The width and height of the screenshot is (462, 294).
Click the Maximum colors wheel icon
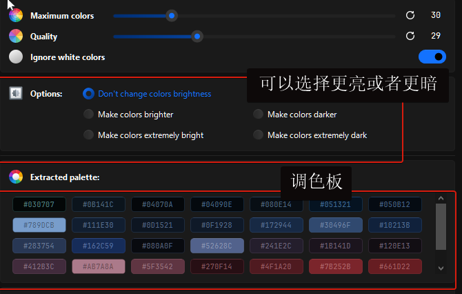(16, 15)
